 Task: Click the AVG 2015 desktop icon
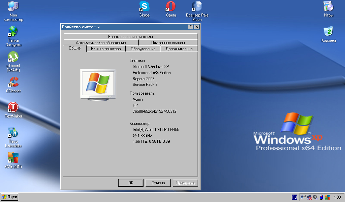pyautogui.click(x=13, y=158)
